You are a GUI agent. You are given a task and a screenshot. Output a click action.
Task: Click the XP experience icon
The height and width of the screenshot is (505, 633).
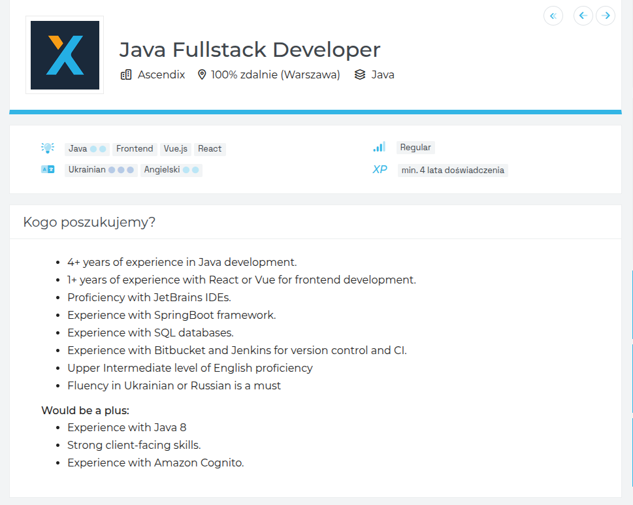coord(380,170)
